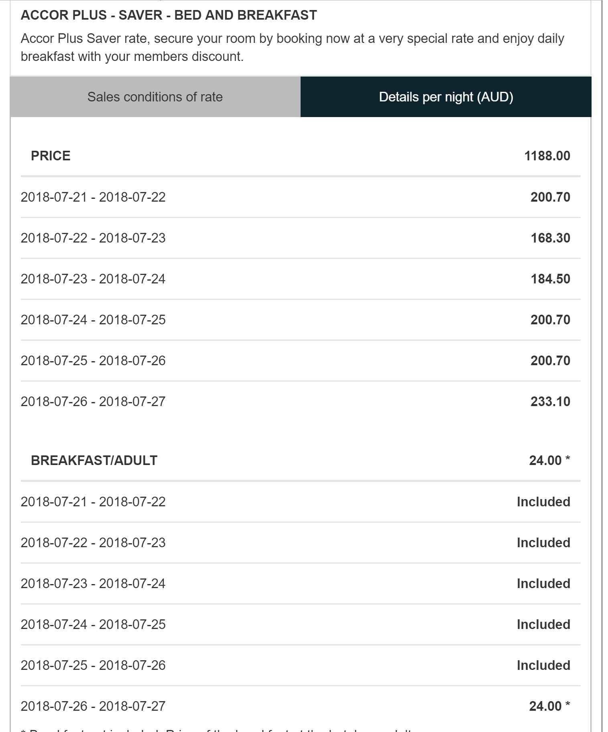Click breakfast date row 2018-07-24 - 2018-07-25
The width and height of the screenshot is (608, 732).
pyautogui.click(x=93, y=625)
